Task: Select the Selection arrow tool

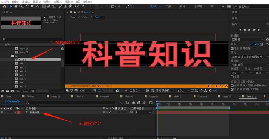Action: [x=11, y=6]
